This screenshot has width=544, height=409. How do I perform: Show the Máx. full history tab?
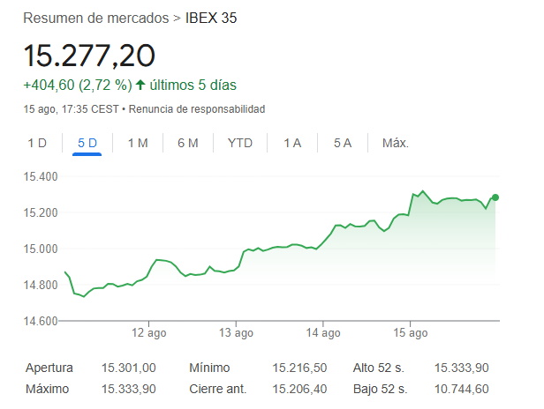[395, 143]
